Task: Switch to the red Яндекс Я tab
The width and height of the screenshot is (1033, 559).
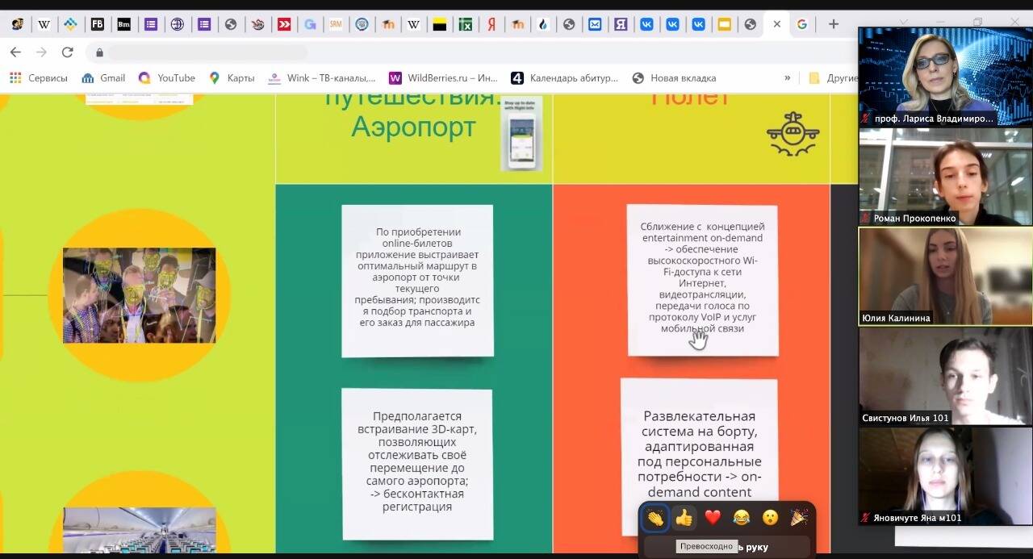Action: (x=491, y=24)
